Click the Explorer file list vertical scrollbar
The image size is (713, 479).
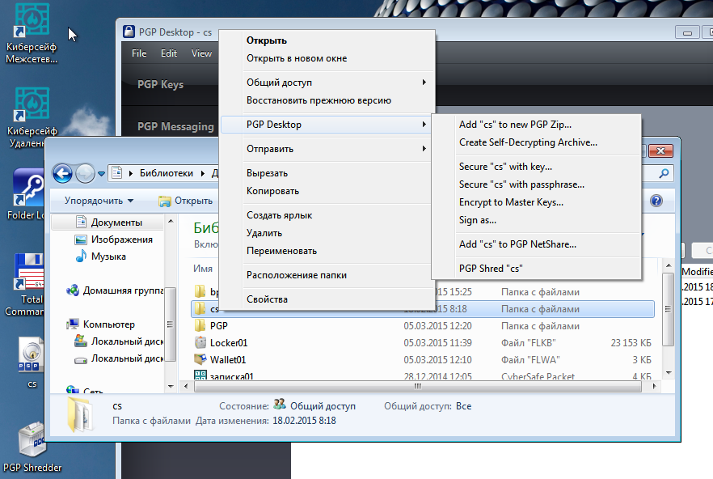(x=668, y=324)
